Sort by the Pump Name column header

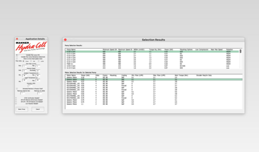click(71, 50)
